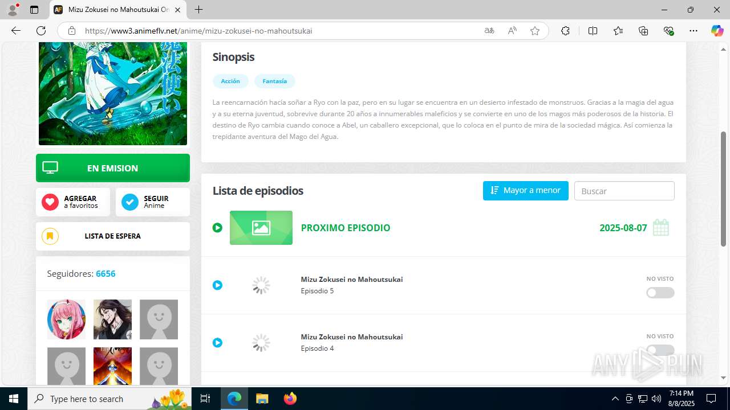Refresh the current page
This screenshot has width=730, height=410.
tap(41, 31)
